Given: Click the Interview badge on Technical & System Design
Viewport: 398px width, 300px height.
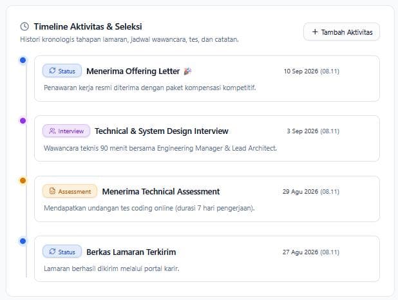Looking at the screenshot, I should (x=66, y=131).
